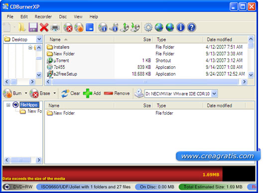Click the Clear button
Image resolution: width=264 pixels, height=193 pixels.
(70, 93)
